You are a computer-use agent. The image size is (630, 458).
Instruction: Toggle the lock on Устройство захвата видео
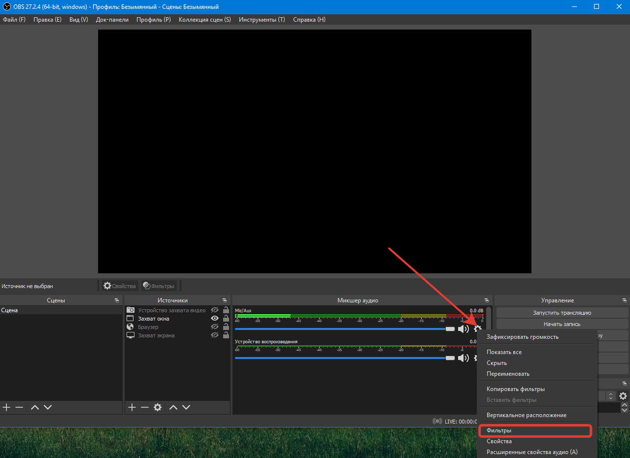pyautogui.click(x=226, y=310)
